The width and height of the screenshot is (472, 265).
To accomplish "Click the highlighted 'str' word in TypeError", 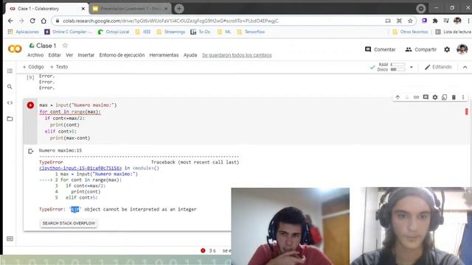I will [x=75, y=209].
